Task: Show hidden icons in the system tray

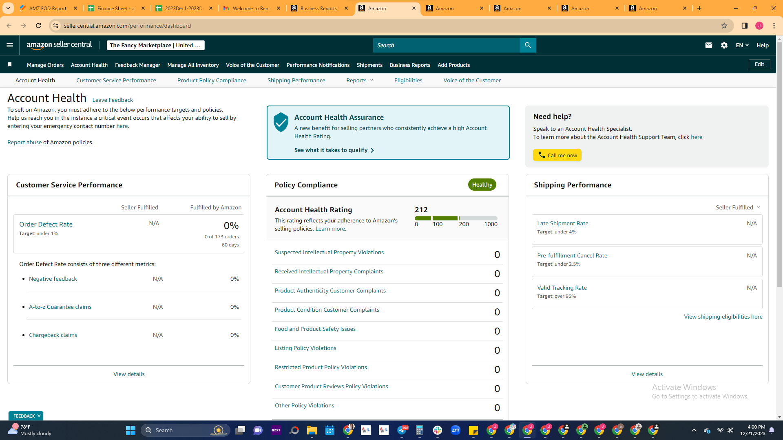Action: point(694,430)
